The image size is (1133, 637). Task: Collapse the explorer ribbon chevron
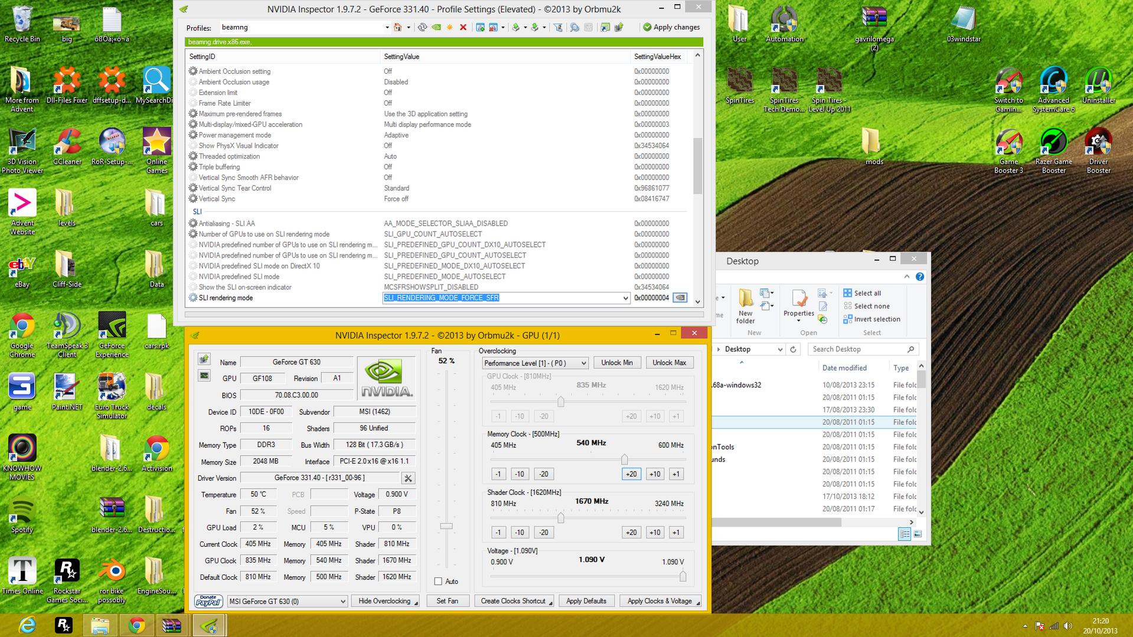(x=907, y=277)
